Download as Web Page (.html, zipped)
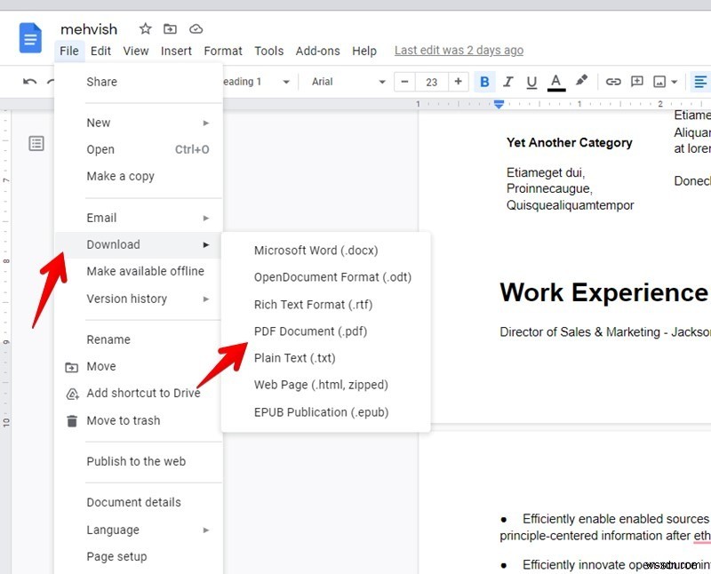 coord(325,385)
